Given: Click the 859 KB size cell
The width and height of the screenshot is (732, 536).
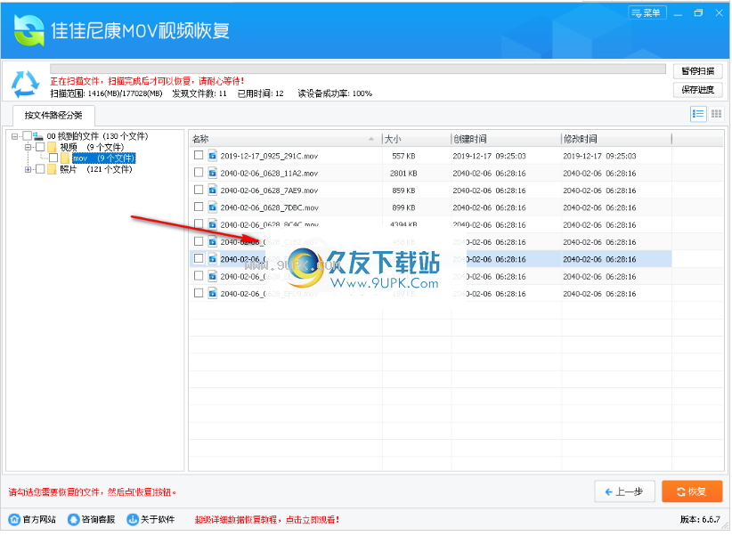Looking at the screenshot, I should pyautogui.click(x=403, y=191).
